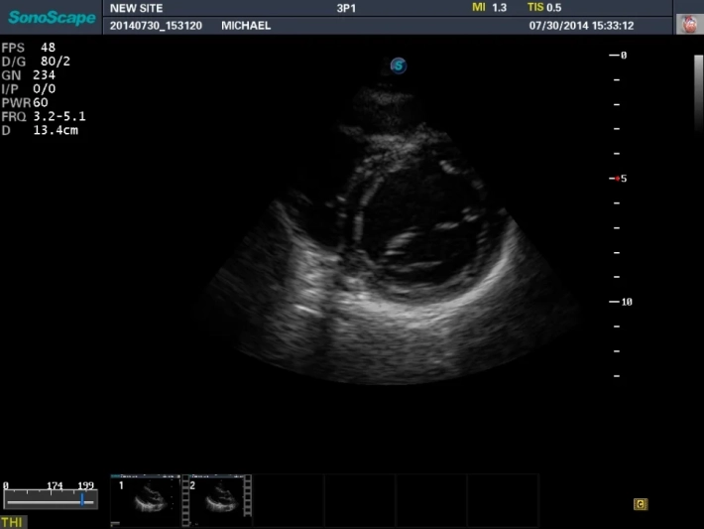Click the GN 234 gain parameter
The width and height of the screenshot is (704, 529).
pyautogui.click(x=29, y=74)
